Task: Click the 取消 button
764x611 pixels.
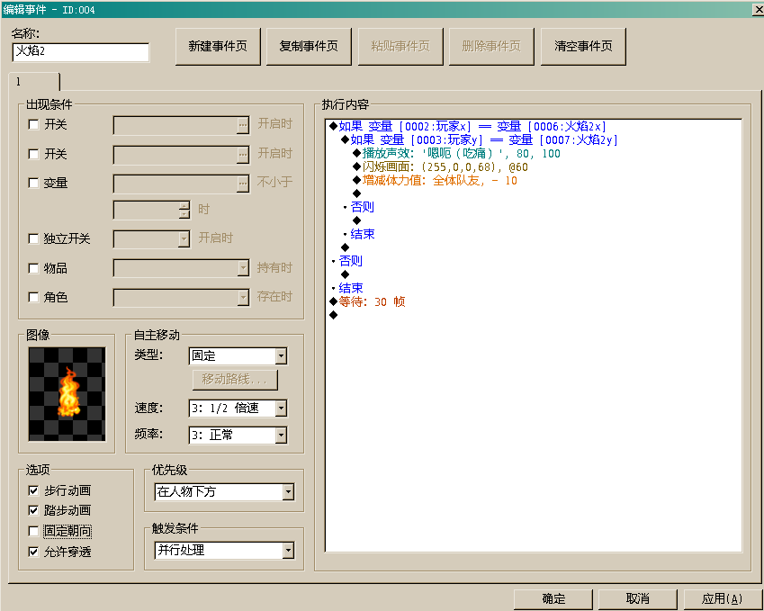Action: (638, 598)
